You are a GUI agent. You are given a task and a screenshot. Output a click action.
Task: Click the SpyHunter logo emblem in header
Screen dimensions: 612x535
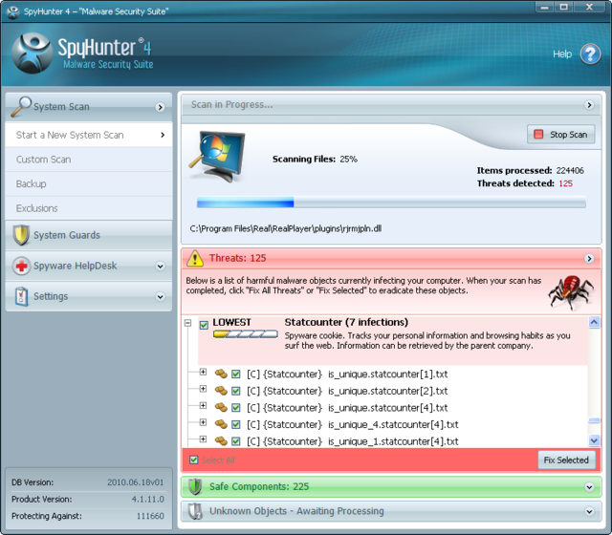(32, 53)
